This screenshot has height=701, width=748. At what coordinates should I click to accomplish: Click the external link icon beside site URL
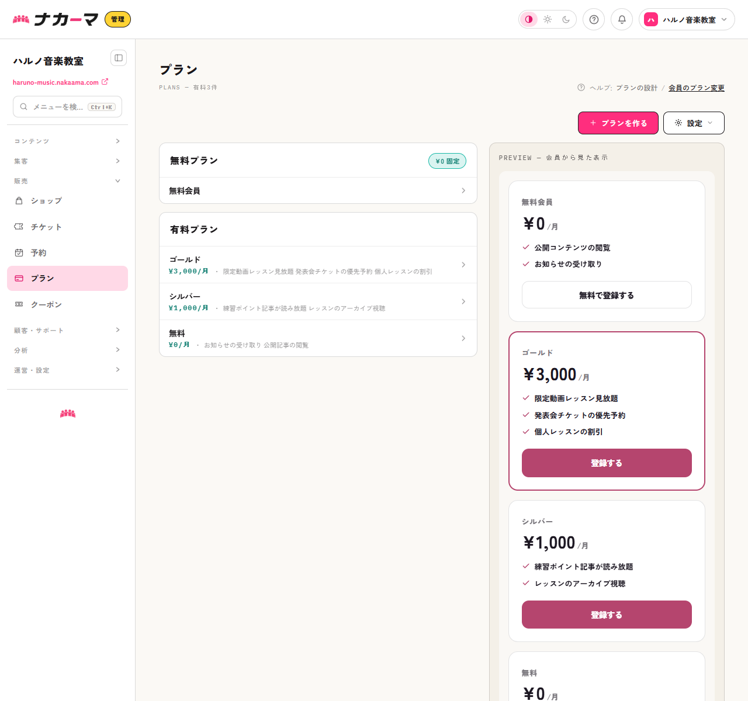(x=105, y=82)
